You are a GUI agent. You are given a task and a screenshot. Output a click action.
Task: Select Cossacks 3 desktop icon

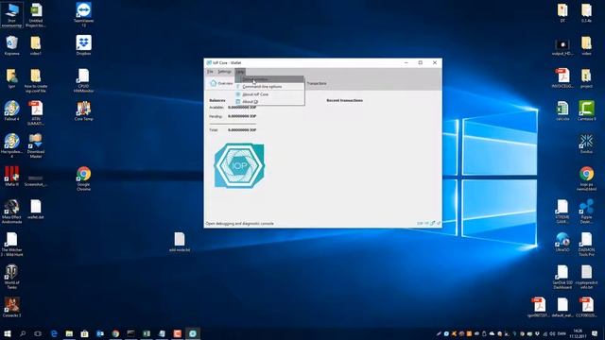11,307
